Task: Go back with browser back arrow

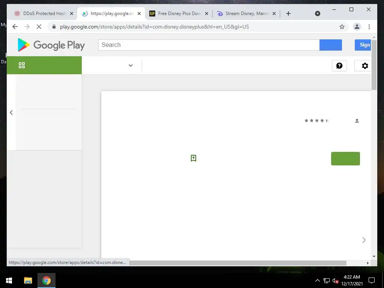Action: click(15, 27)
